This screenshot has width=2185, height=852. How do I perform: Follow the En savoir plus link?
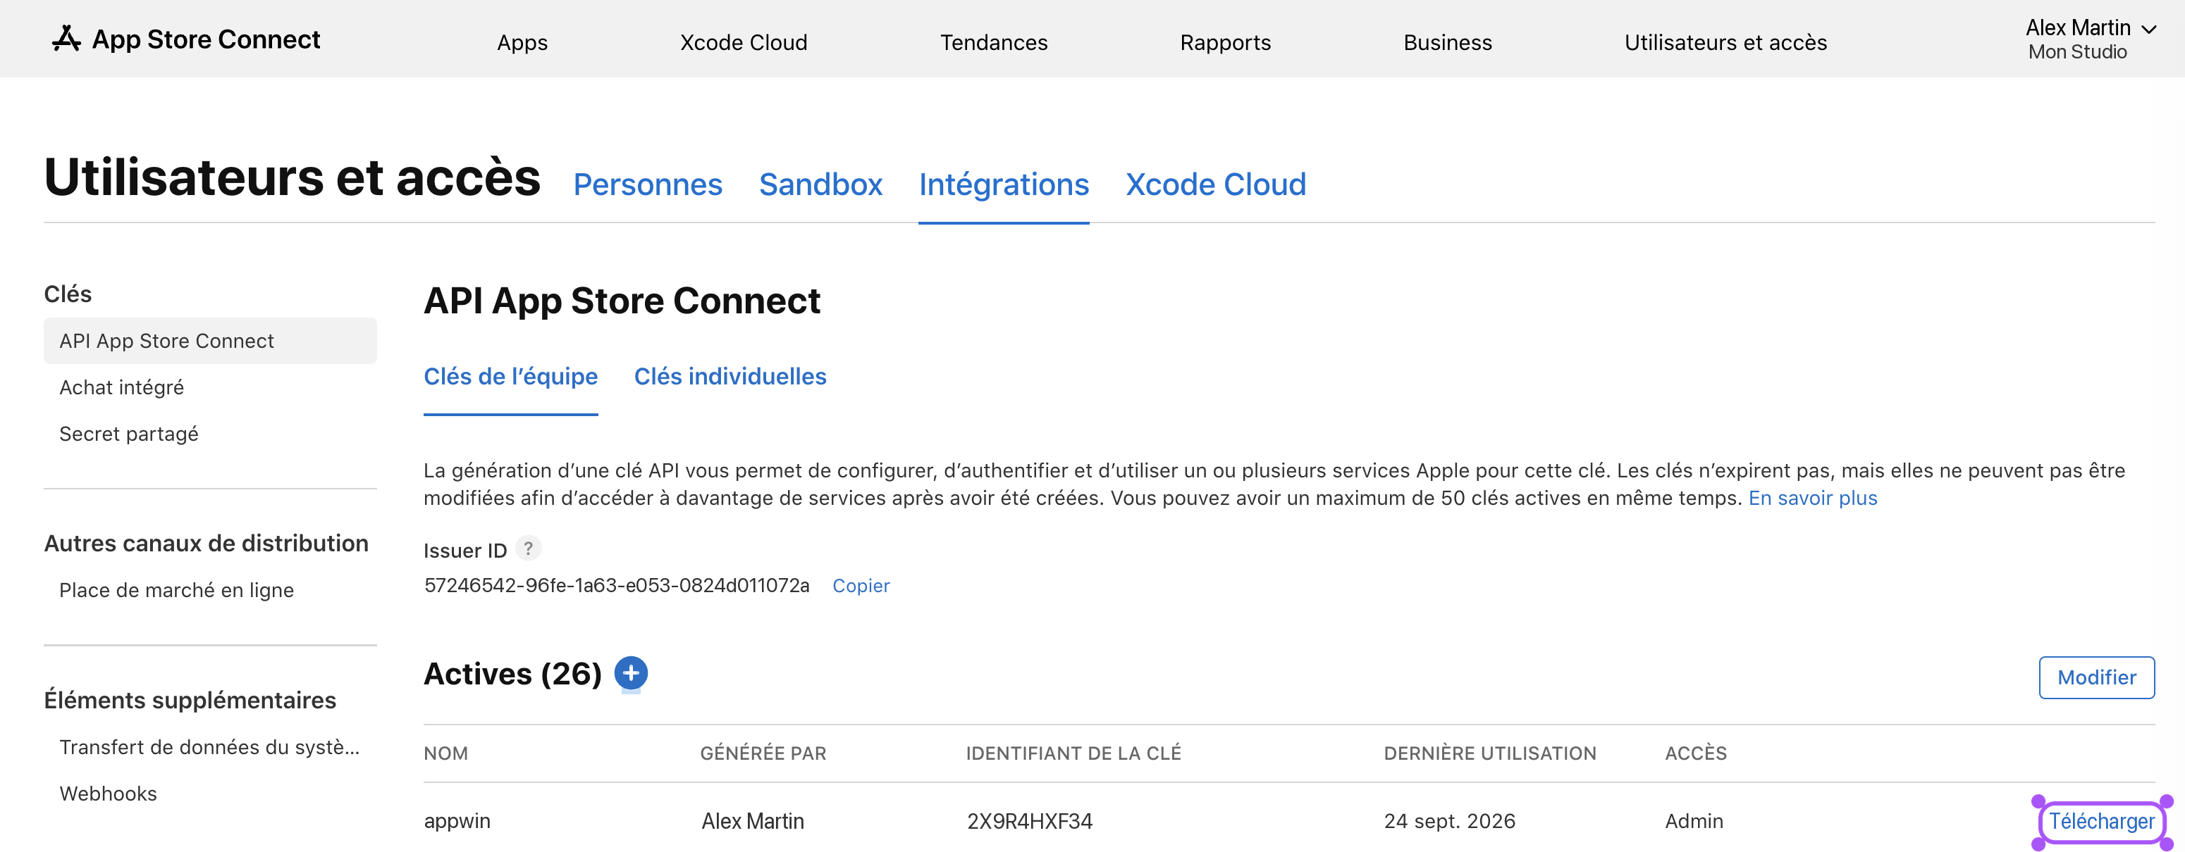(x=1813, y=498)
